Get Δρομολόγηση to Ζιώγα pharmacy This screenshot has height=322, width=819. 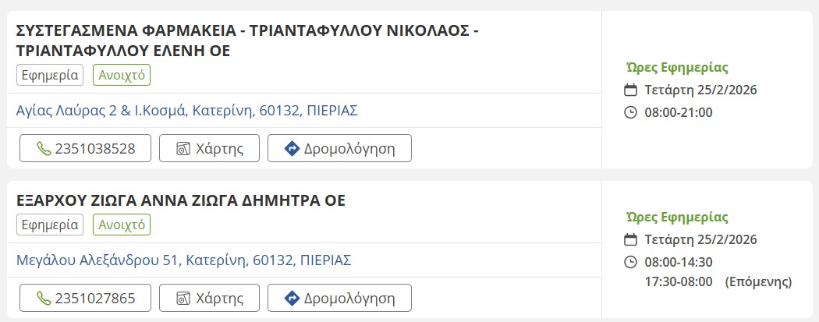click(339, 298)
